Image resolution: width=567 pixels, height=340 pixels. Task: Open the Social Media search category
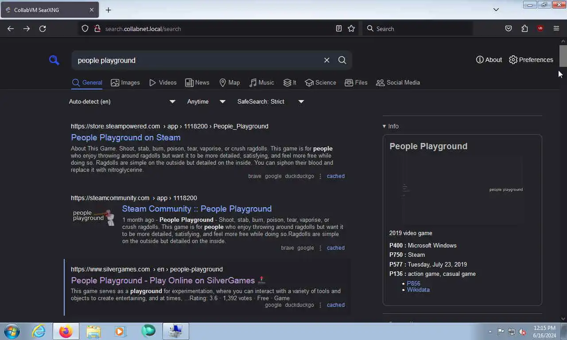[x=398, y=82]
